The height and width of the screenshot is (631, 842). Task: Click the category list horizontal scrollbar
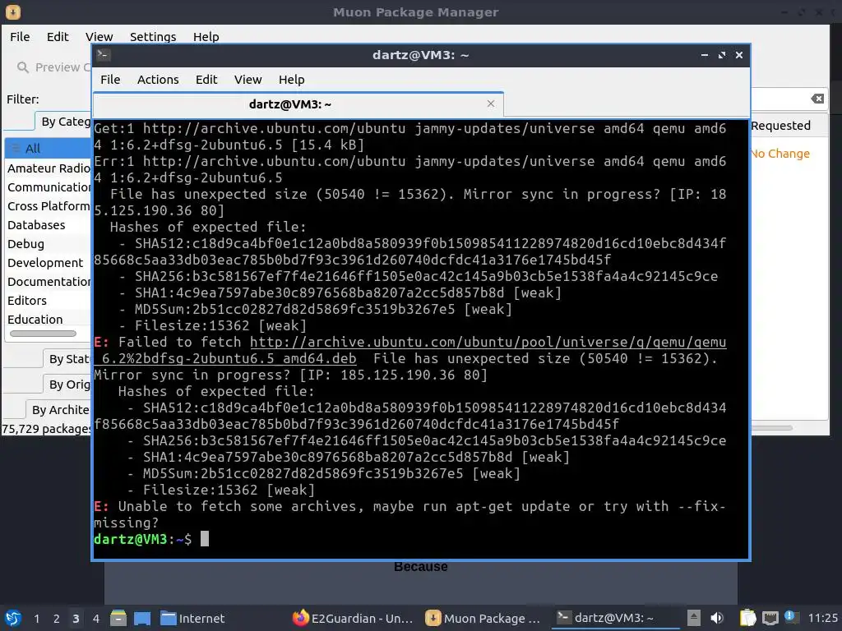43,334
